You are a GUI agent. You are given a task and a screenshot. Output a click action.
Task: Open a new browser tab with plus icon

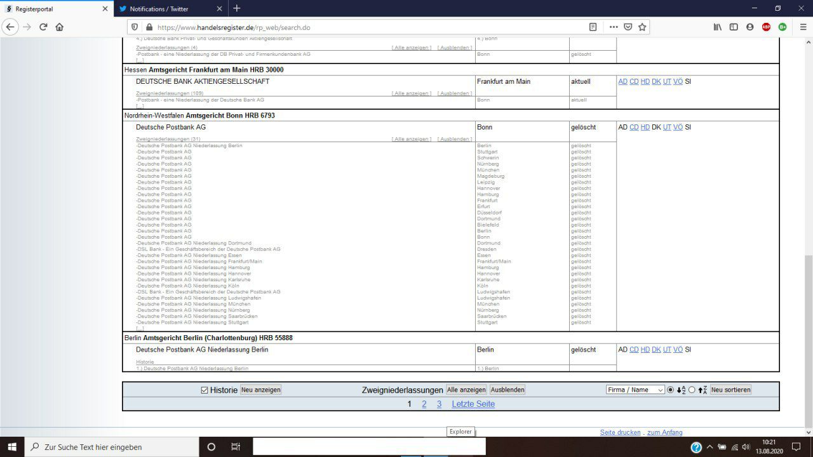237,8
